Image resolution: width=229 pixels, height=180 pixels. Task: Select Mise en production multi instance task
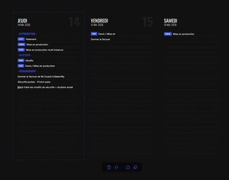44,50
